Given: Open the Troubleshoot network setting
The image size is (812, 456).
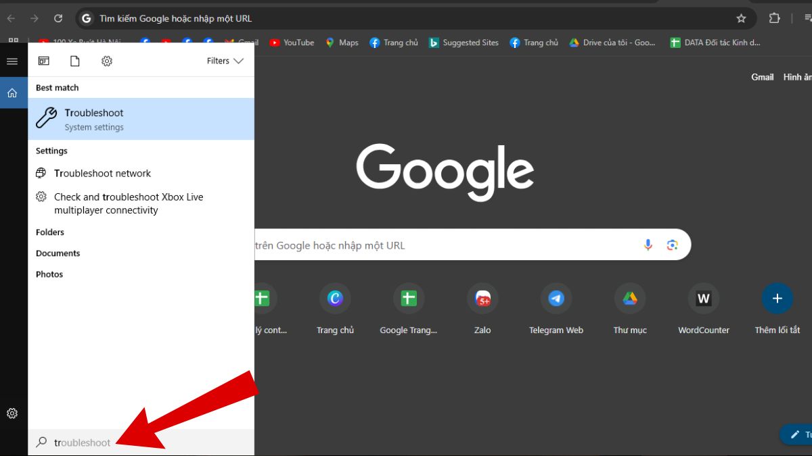Looking at the screenshot, I should tap(141, 173).
